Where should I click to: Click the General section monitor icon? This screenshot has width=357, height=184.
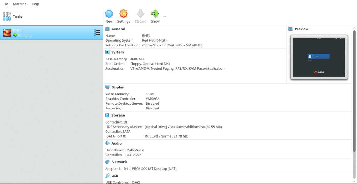click(107, 29)
